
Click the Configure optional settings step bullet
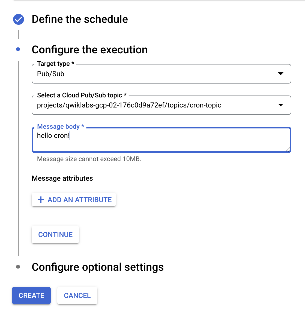tap(18, 267)
